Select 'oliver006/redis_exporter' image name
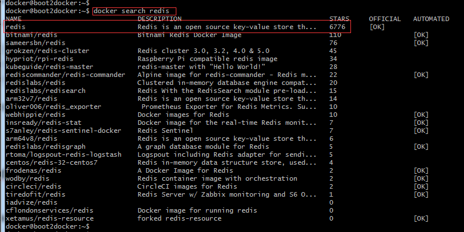The height and width of the screenshot is (232, 464). coord(54,107)
